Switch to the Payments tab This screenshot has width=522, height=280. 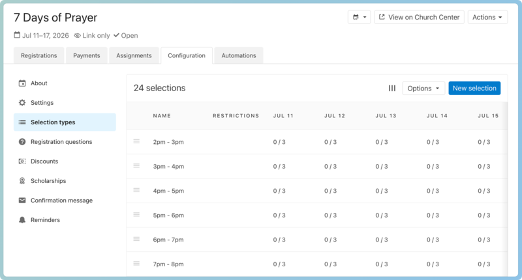coord(87,55)
